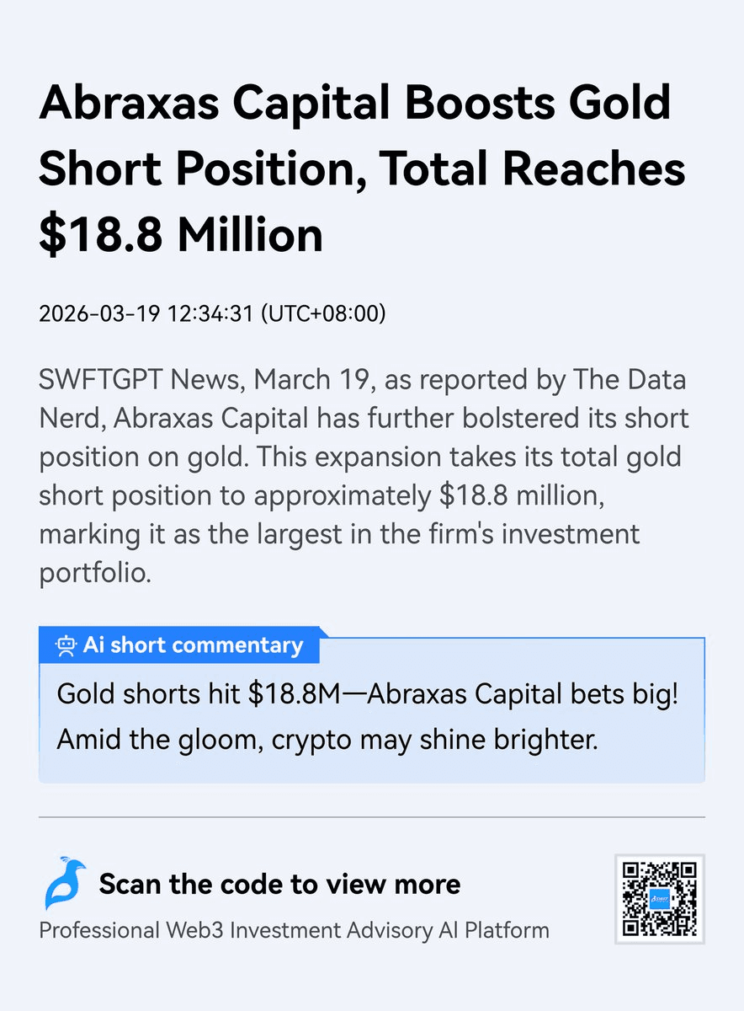
Task: Click the SWFT logo inside the QR code
Action: pos(659,899)
